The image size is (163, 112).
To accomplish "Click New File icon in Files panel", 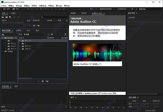I will point(10,17).
